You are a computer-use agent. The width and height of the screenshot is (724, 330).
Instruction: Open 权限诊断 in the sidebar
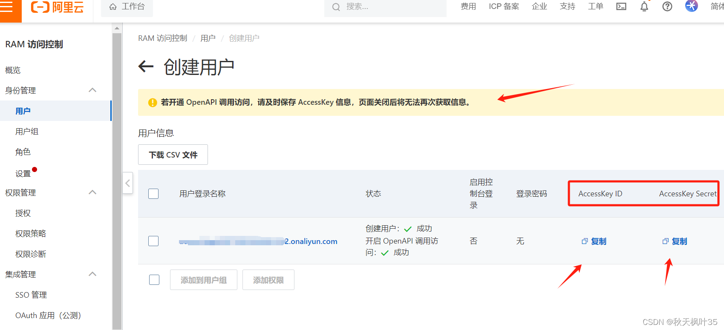pos(31,254)
